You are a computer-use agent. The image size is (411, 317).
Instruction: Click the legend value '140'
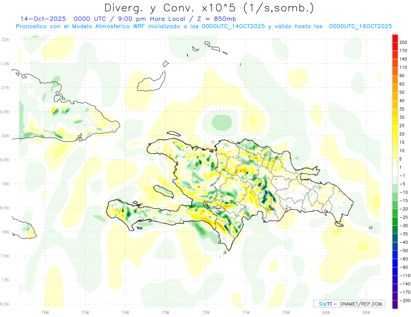403,59
